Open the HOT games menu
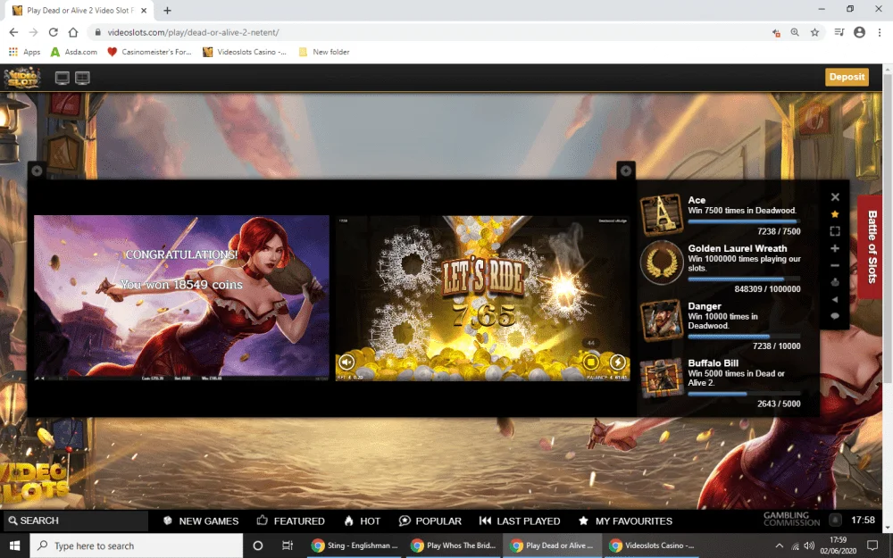 click(363, 521)
